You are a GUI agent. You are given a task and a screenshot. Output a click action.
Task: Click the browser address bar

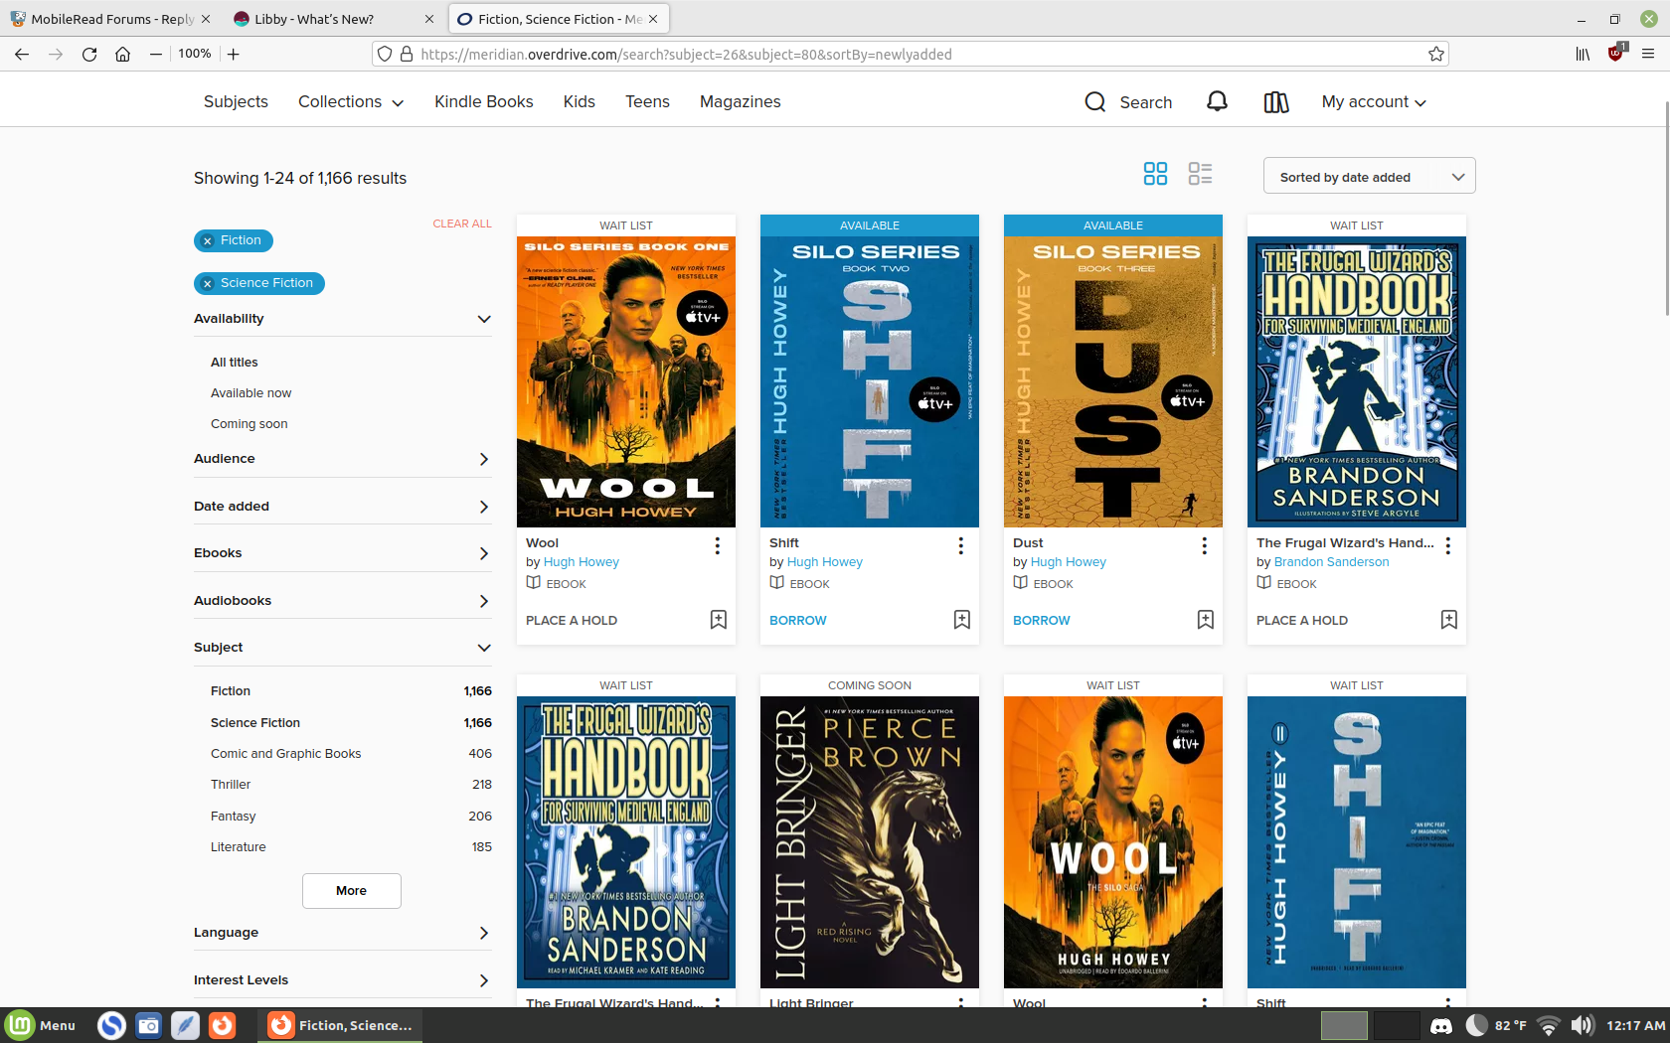(x=910, y=55)
